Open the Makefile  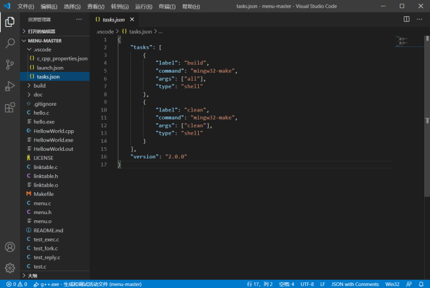tap(55, 194)
